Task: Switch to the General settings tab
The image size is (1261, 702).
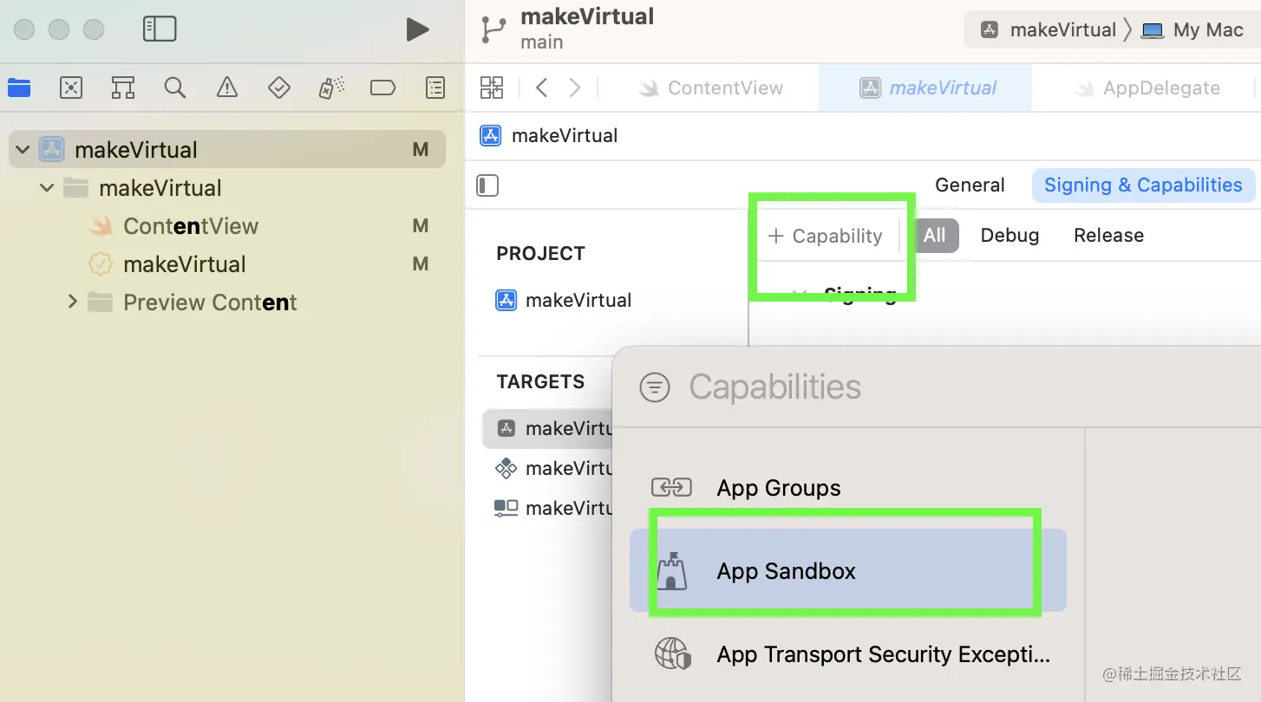Action: point(970,185)
